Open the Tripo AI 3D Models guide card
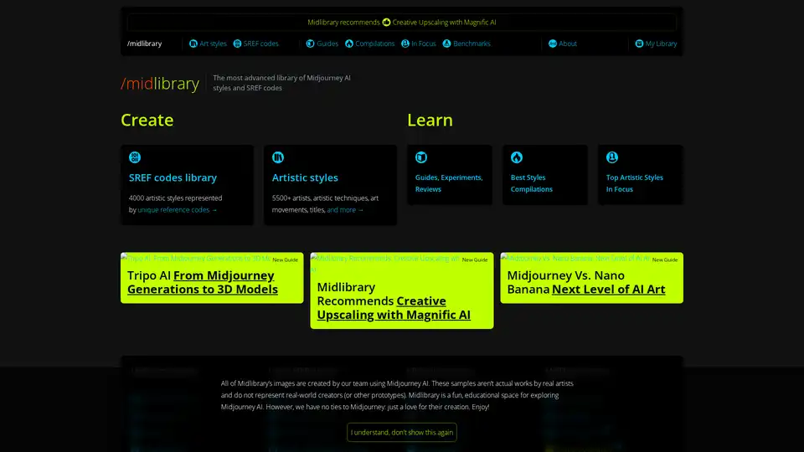Screen dimensions: 804x452 [212, 283]
